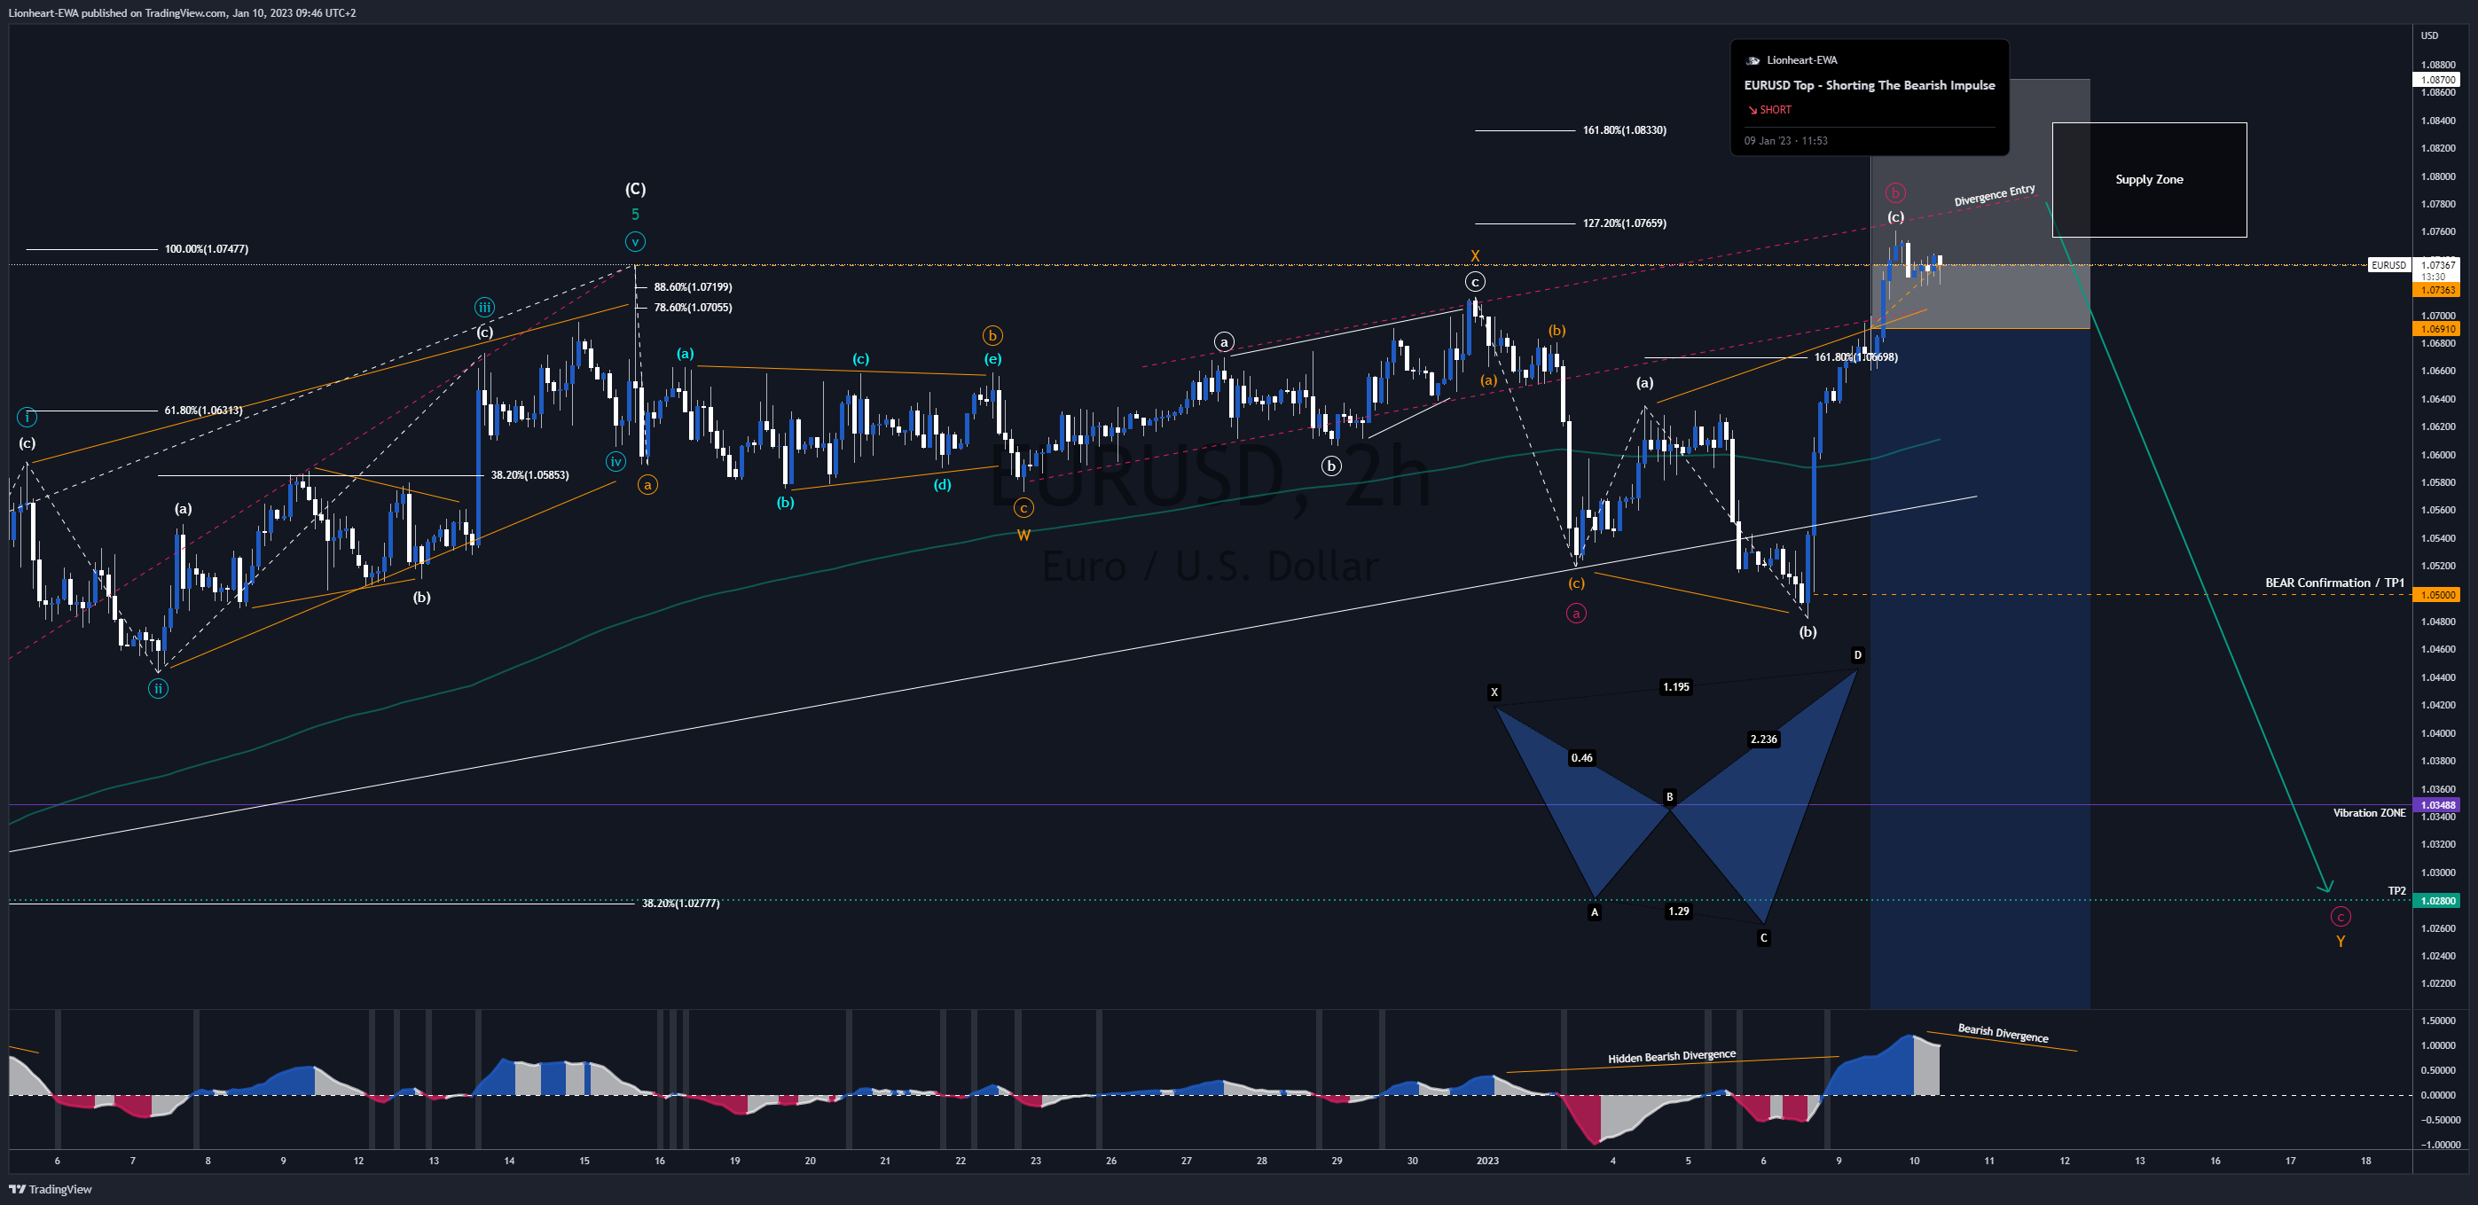Click the 161.80%(1.06698) extension label
This screenshot has width=2478, height=1205.
[1855, 357]
